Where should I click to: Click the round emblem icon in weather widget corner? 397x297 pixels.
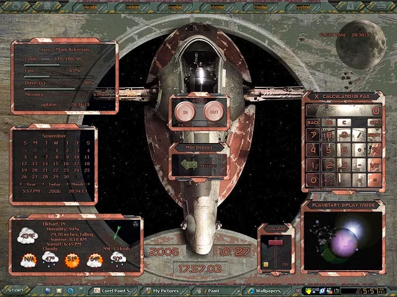tap(136, 223)
